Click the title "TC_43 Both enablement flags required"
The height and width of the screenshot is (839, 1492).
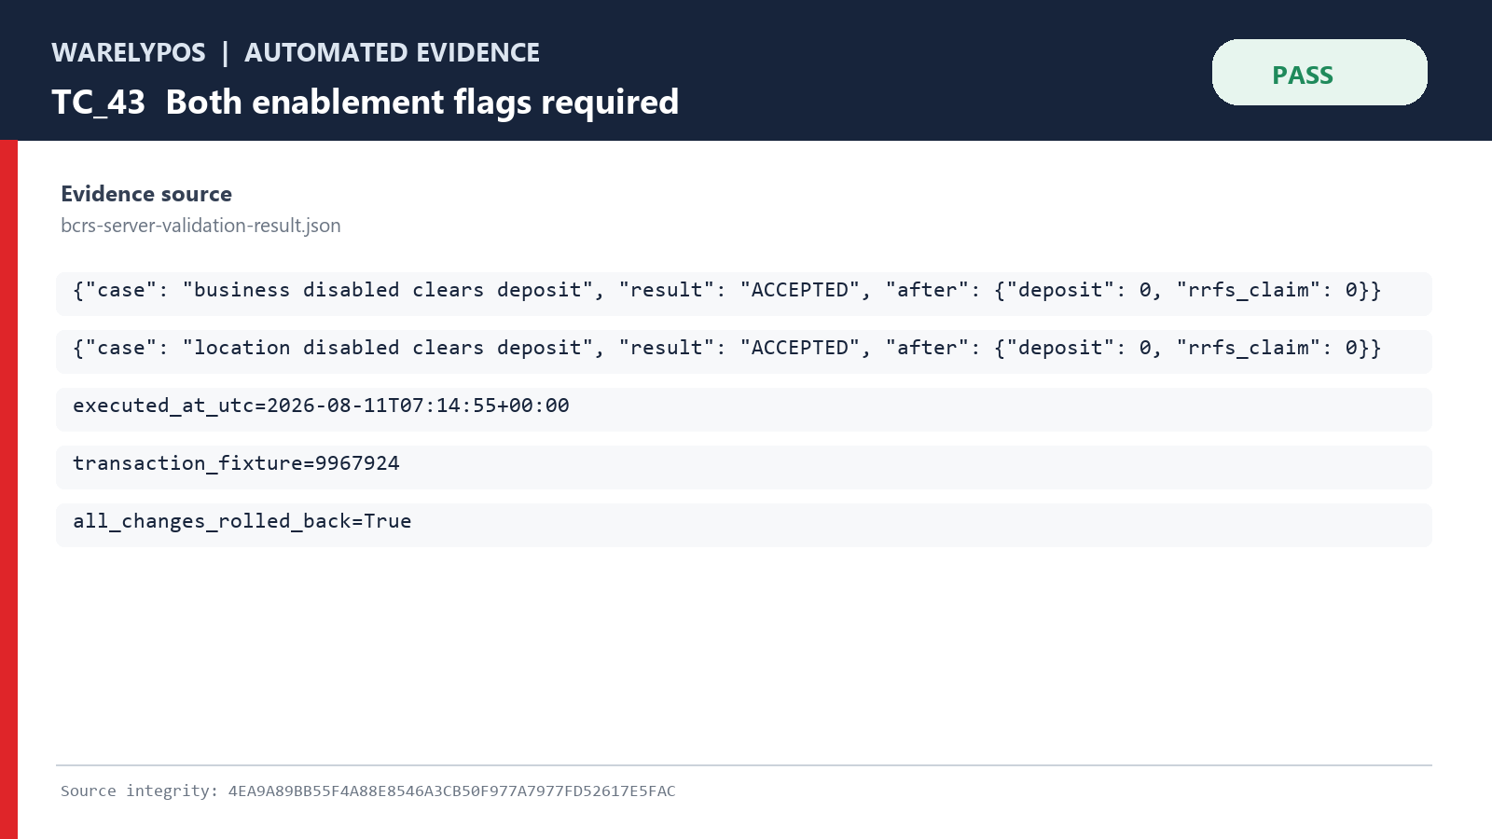[x=366, y=103]
